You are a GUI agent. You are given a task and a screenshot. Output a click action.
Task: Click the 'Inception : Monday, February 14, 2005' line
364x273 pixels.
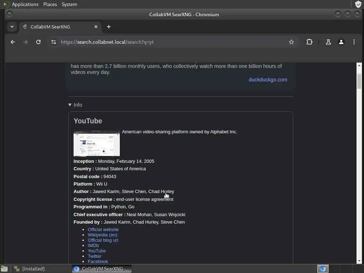114,161
